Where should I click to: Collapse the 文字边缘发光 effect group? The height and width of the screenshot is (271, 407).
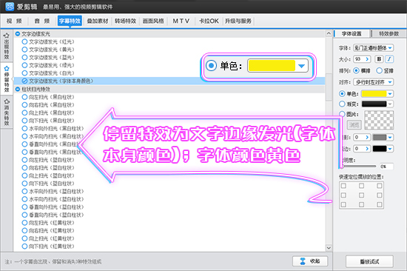[18, 34]
